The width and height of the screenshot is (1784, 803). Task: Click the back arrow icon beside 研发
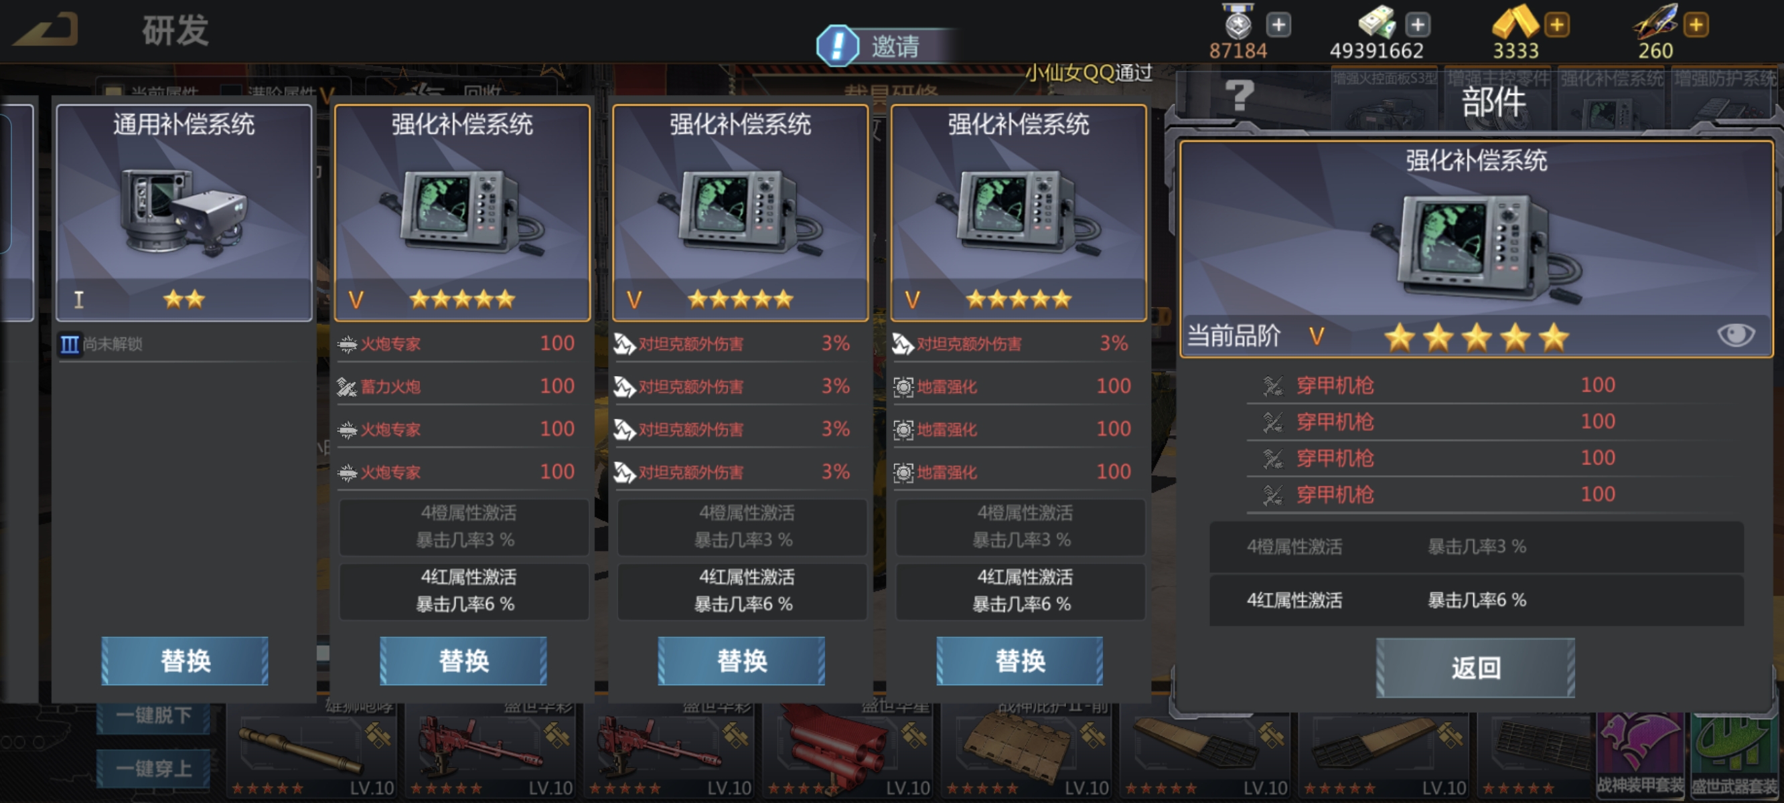point(46,29)
